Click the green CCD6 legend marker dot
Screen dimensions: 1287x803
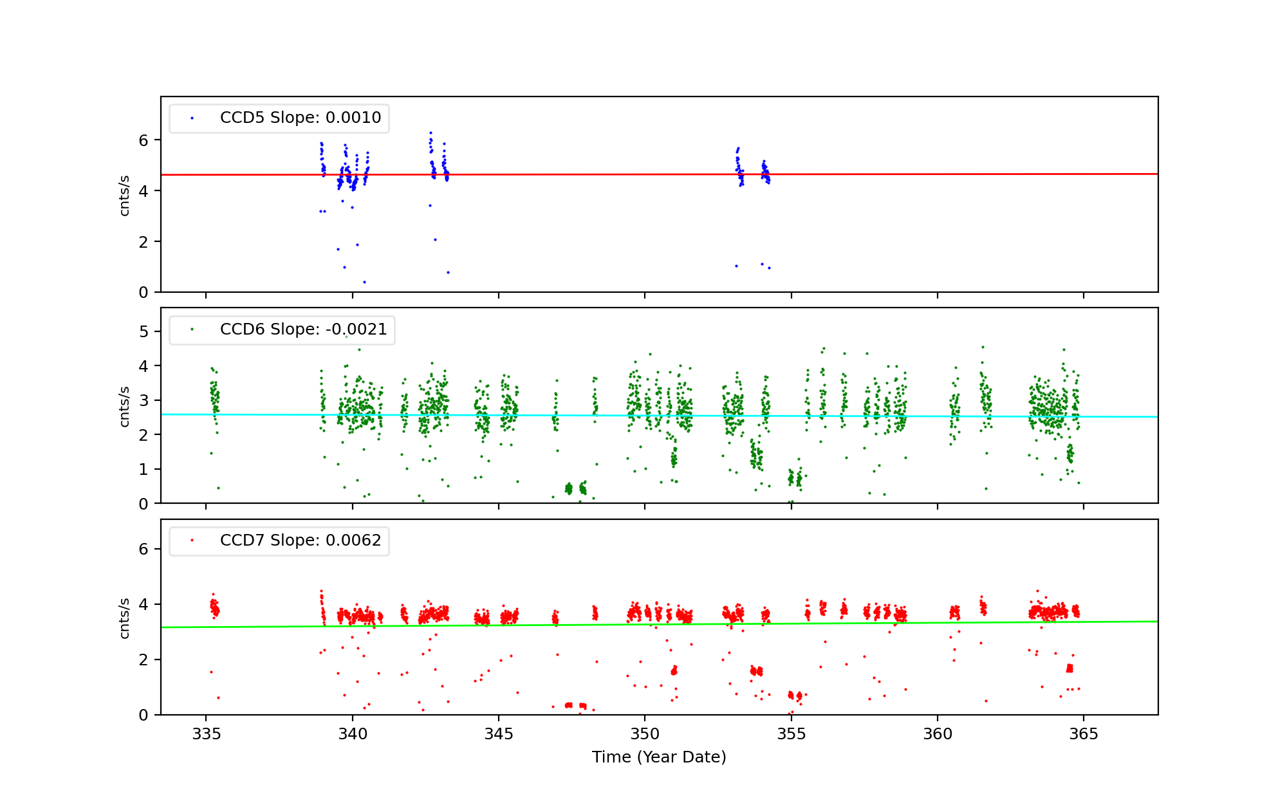point(192,329)
